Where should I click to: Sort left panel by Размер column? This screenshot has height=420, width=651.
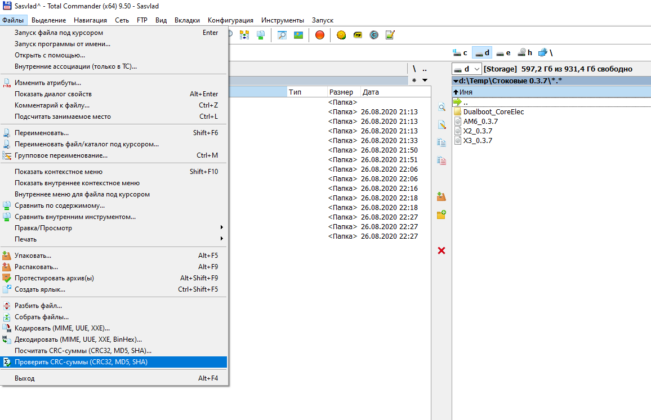pyautogui.click(x=344, y=92)
